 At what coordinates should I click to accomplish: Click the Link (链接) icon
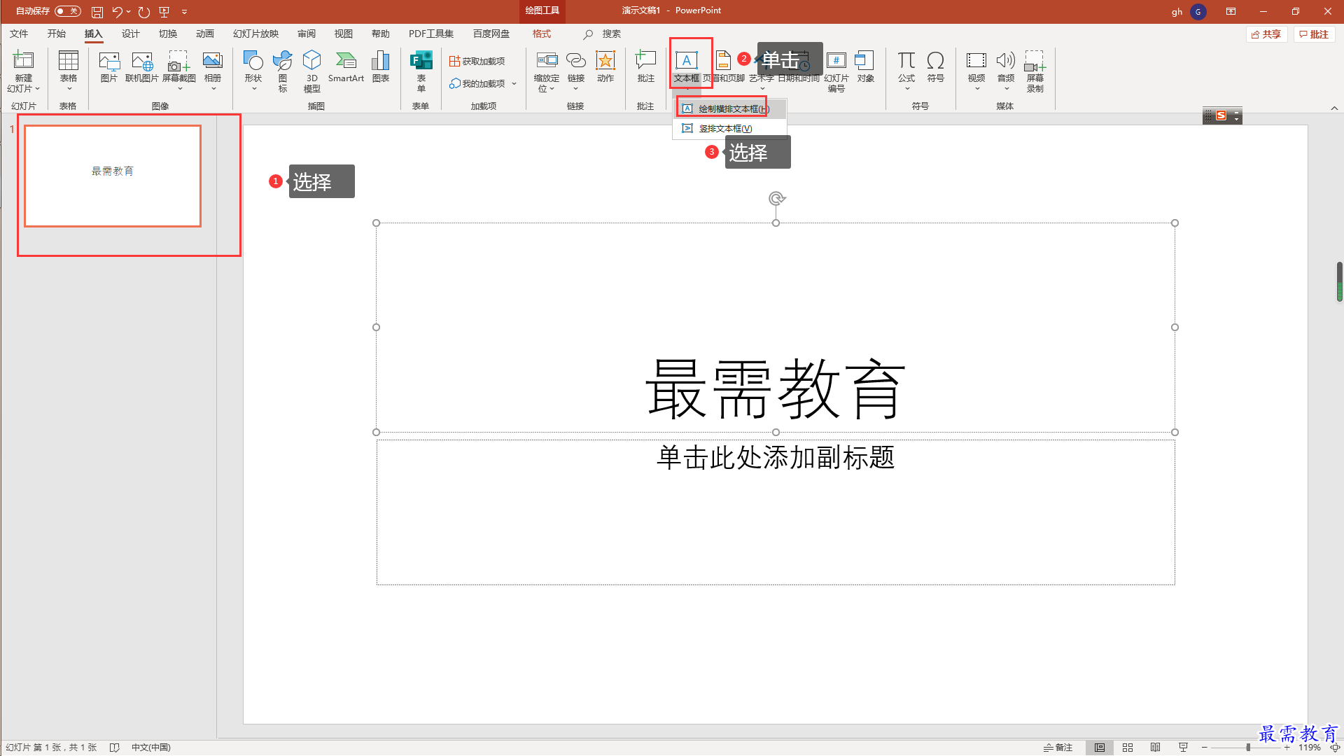(x=576, y=60)
